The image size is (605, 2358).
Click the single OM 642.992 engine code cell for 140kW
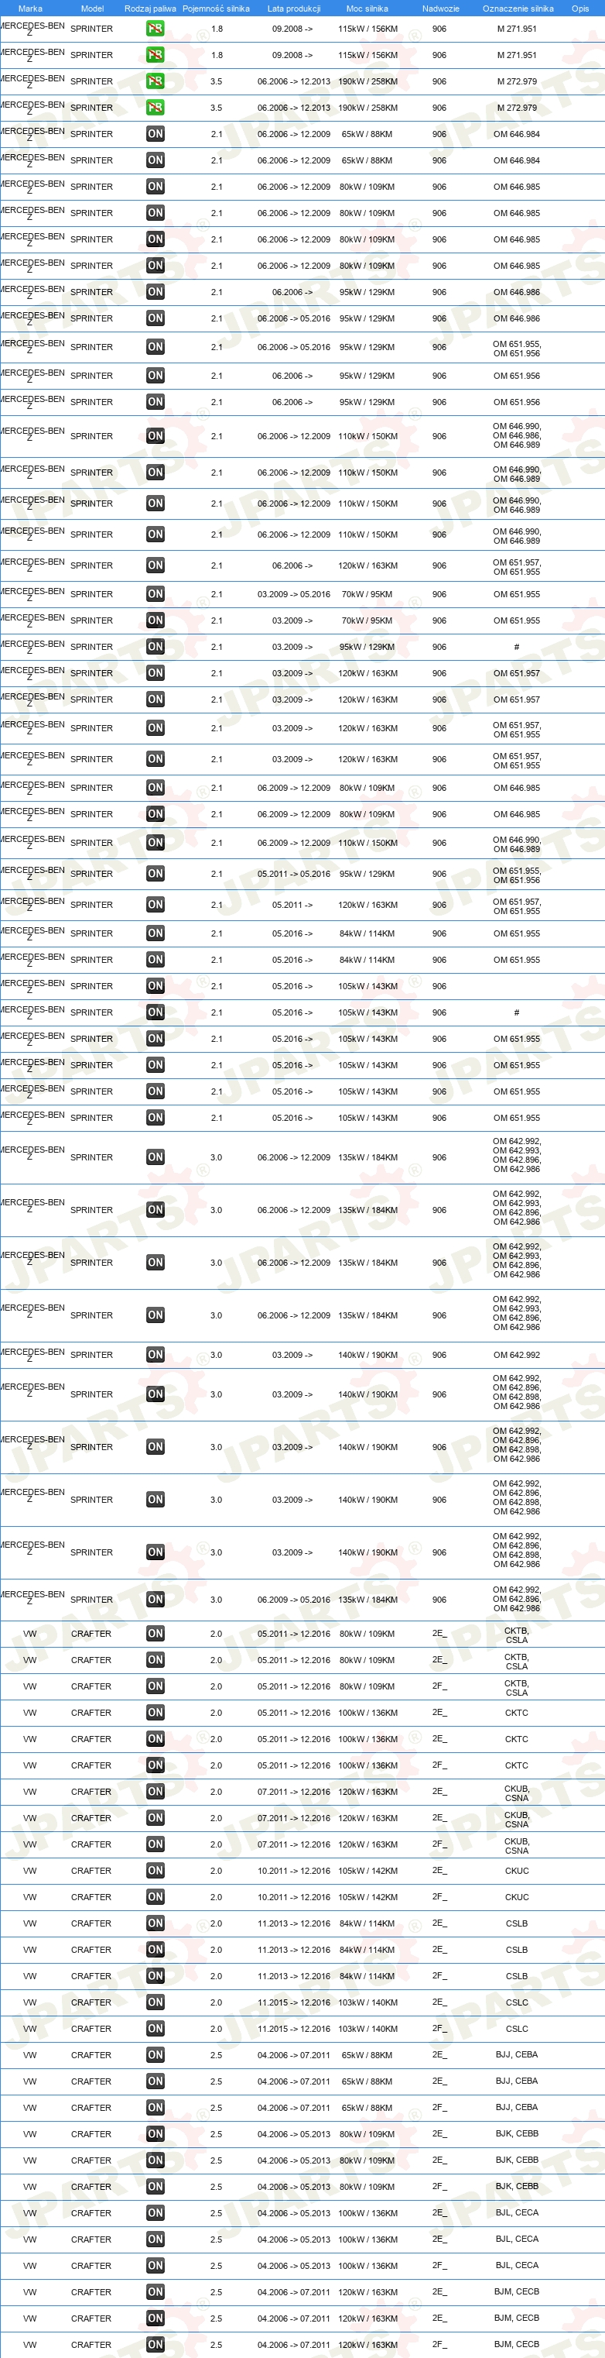[x=516, y=1355]
